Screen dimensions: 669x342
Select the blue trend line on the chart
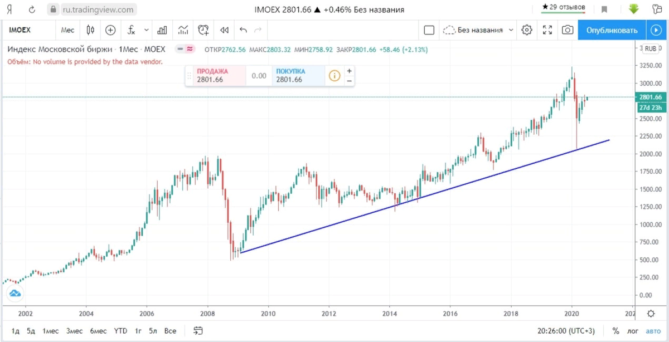424,197
